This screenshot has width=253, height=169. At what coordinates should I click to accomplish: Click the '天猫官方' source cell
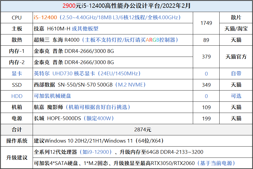tap(236, 57)
